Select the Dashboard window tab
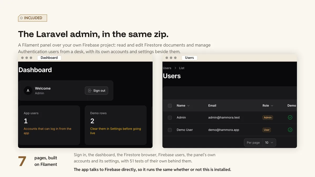 point(49,58)
